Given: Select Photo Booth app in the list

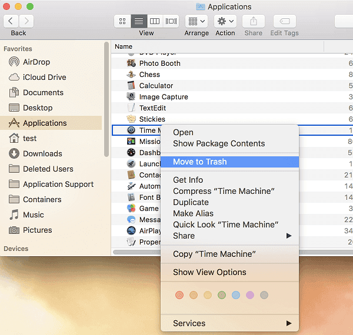Looking at the screenshot, I should pyautogui.click(x=232, y=63).
